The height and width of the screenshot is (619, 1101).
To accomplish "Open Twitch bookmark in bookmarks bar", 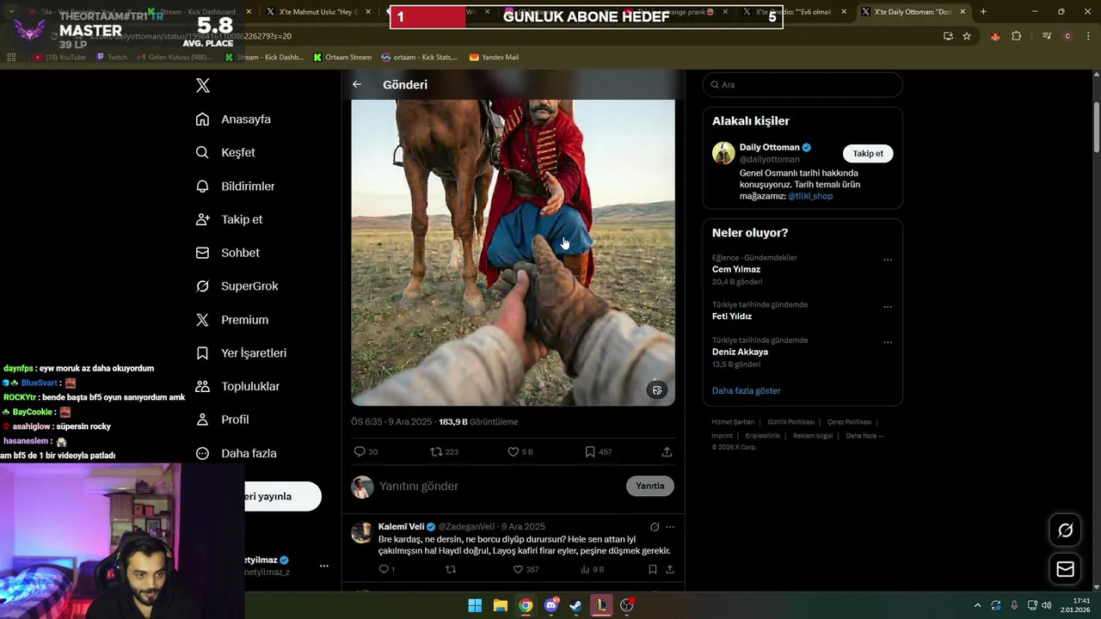I will coord(111,58).
